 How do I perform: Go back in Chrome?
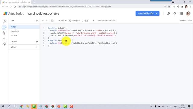pyautogui.click(x=3, y=7)
